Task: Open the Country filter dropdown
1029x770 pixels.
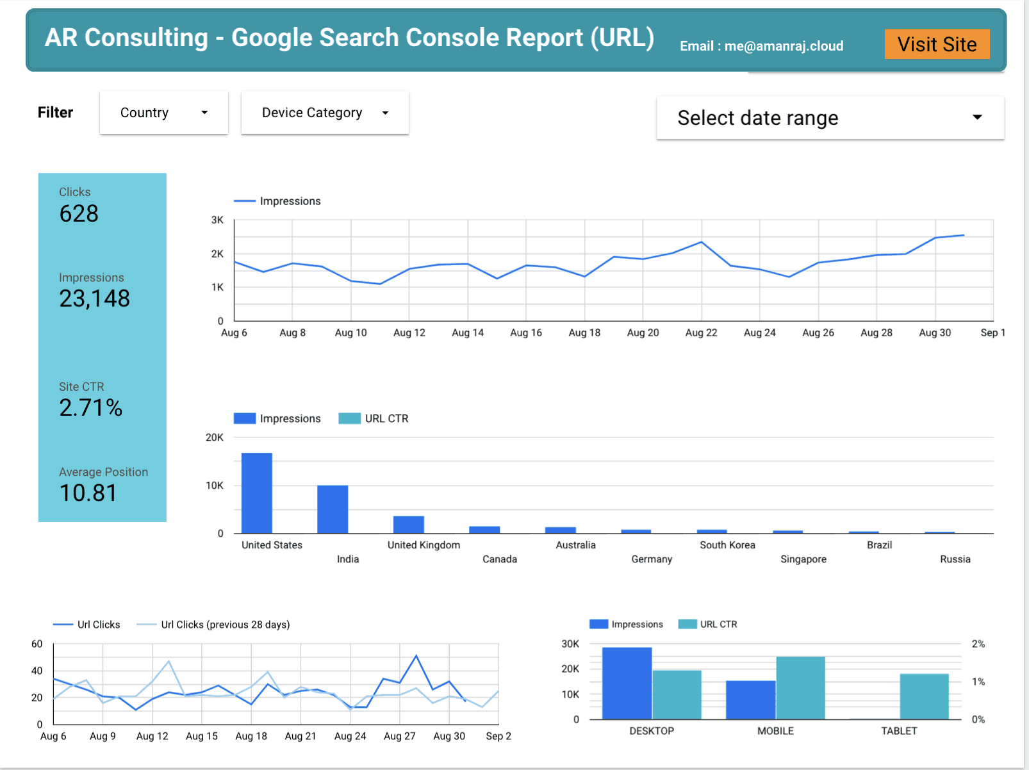Action: pyautogui.click(x=163, y=113)
